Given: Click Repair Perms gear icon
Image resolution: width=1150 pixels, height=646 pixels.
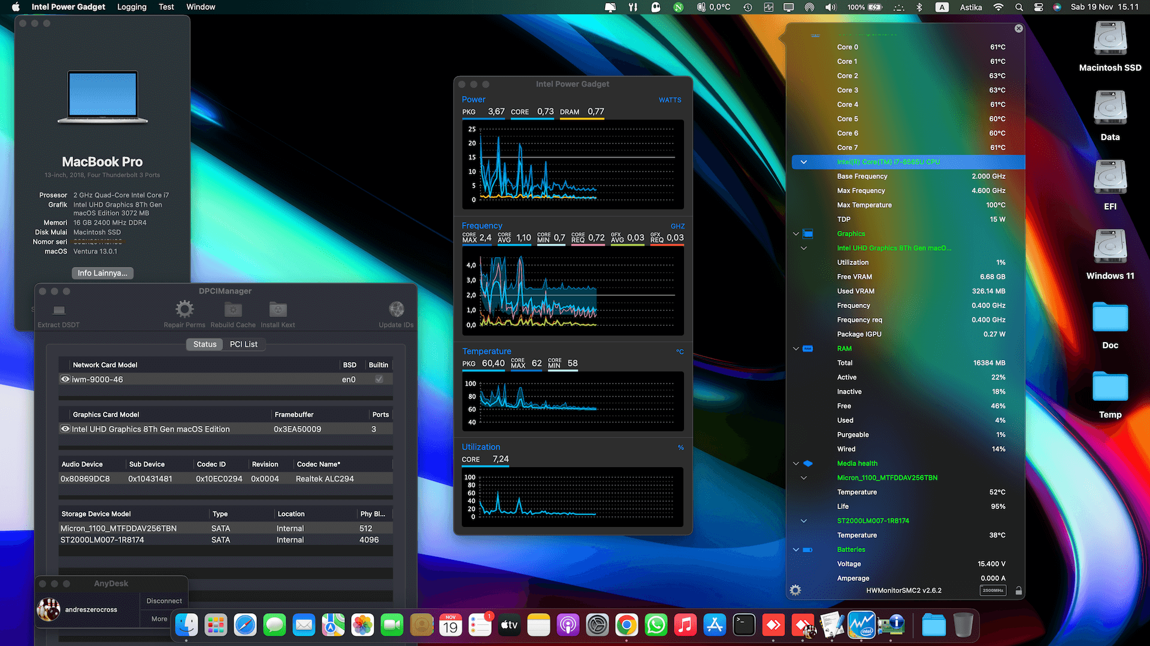Looking at the screenshot, I should 184,309.
